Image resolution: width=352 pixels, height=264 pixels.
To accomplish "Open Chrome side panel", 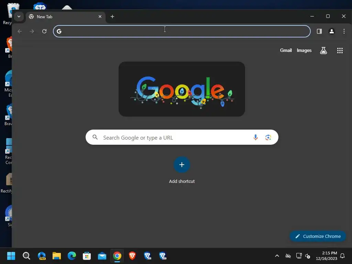I will pos(319,31).
